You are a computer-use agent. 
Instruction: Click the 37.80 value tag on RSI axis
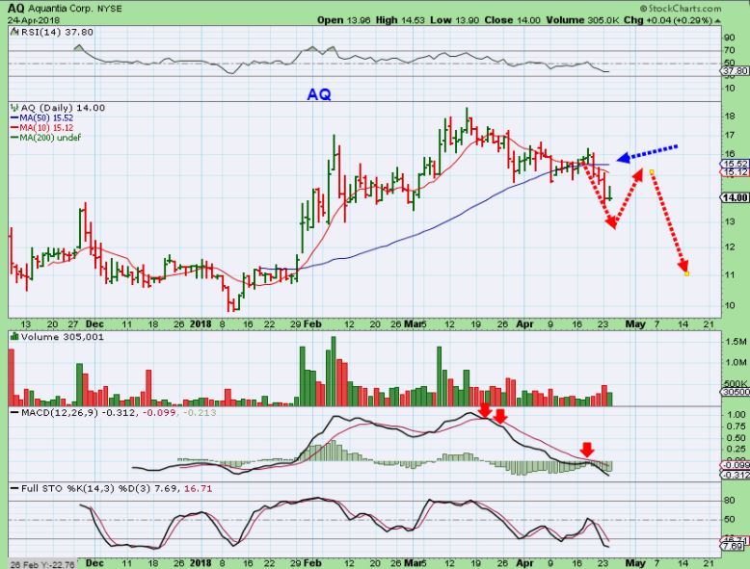(x=736, y=71)
